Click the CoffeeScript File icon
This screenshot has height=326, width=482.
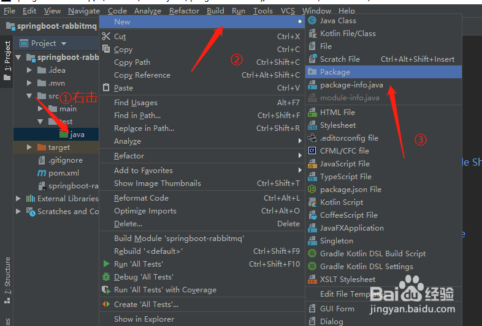click(x=312, y=215)
